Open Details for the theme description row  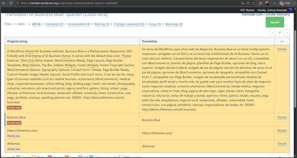click(x=282, y=49)
